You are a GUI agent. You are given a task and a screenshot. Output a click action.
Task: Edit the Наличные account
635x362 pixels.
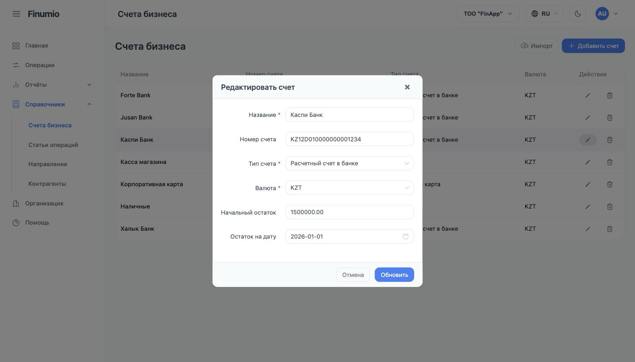[x=588, y=207]
